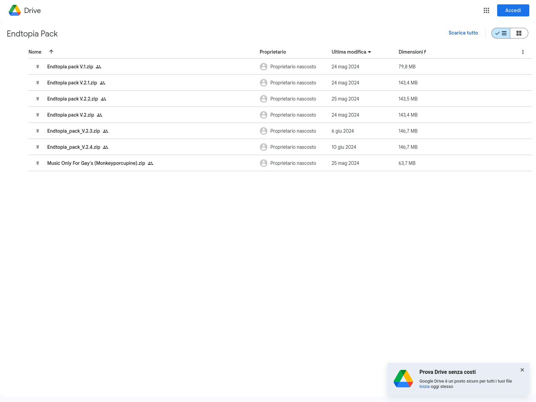Select file Endtopia pack V.2.zip
This screenshot has height=402, width=536.
(280, 115)
